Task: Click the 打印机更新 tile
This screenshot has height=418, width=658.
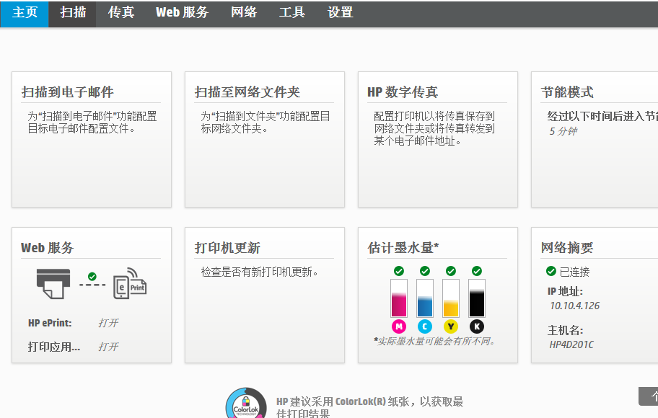Action: click(265, 295)
